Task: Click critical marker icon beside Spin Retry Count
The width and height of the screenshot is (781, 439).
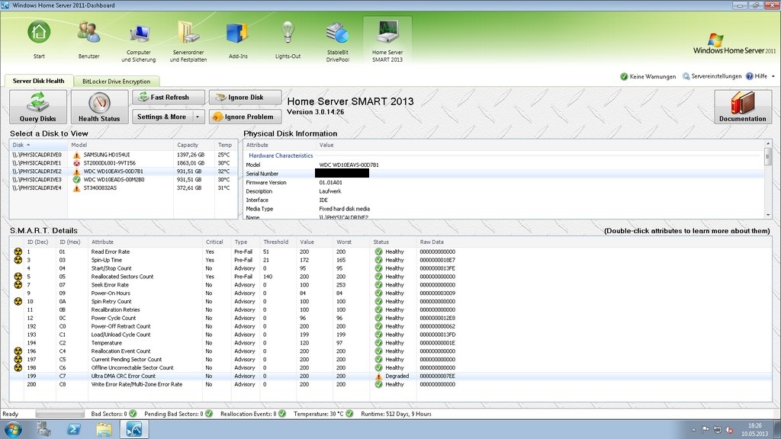Action: (18, 302)
